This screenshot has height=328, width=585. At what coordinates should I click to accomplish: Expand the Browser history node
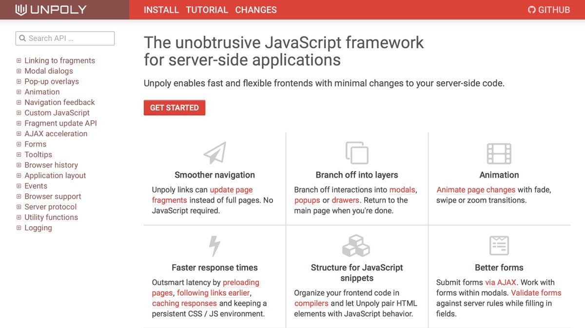pos(19,165)
